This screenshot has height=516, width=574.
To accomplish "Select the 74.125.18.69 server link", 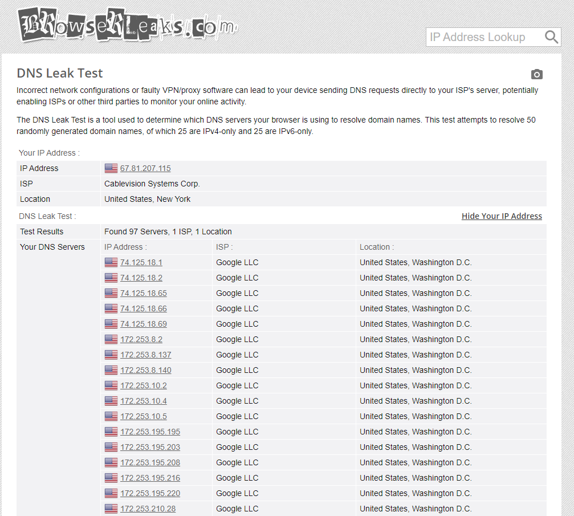I will [144, 324].
